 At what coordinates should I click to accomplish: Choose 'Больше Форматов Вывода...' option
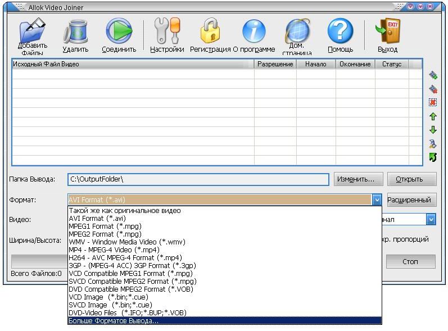tap(114, 320)
